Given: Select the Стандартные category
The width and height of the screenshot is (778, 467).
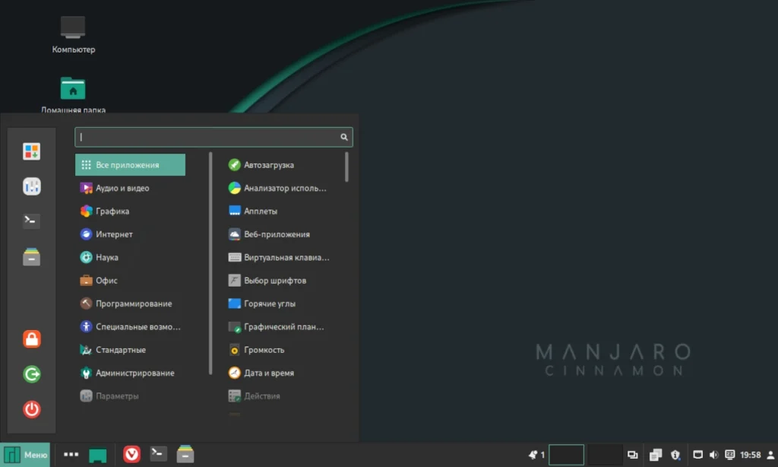Looking at the screenshot, I should pyautogui.click(x=130, y=350).
